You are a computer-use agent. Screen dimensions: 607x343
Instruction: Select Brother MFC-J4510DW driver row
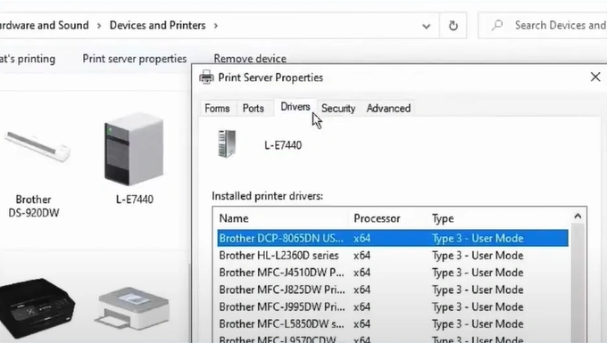click(393, 273)
